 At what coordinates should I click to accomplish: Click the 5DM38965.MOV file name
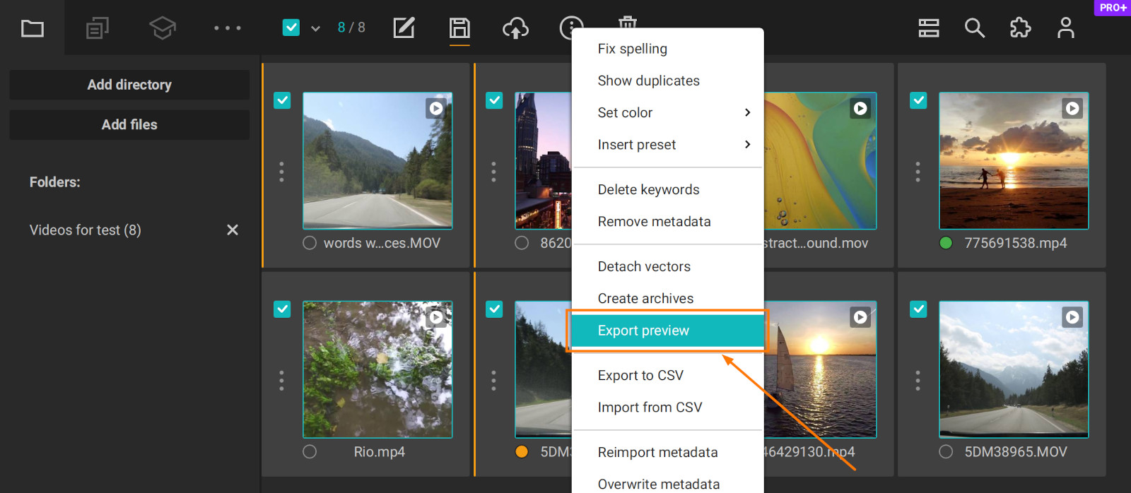(x=1016, y=452)
